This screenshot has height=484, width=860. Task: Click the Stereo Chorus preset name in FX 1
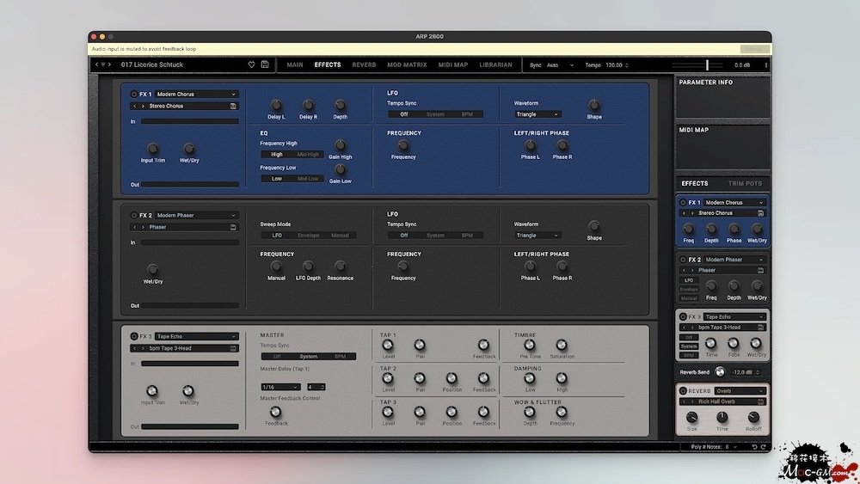[166, 107]
